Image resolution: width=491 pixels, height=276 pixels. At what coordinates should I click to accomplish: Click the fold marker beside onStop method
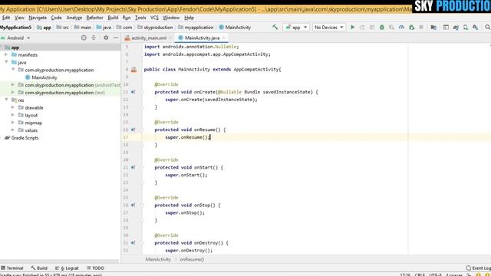[142, 205]
